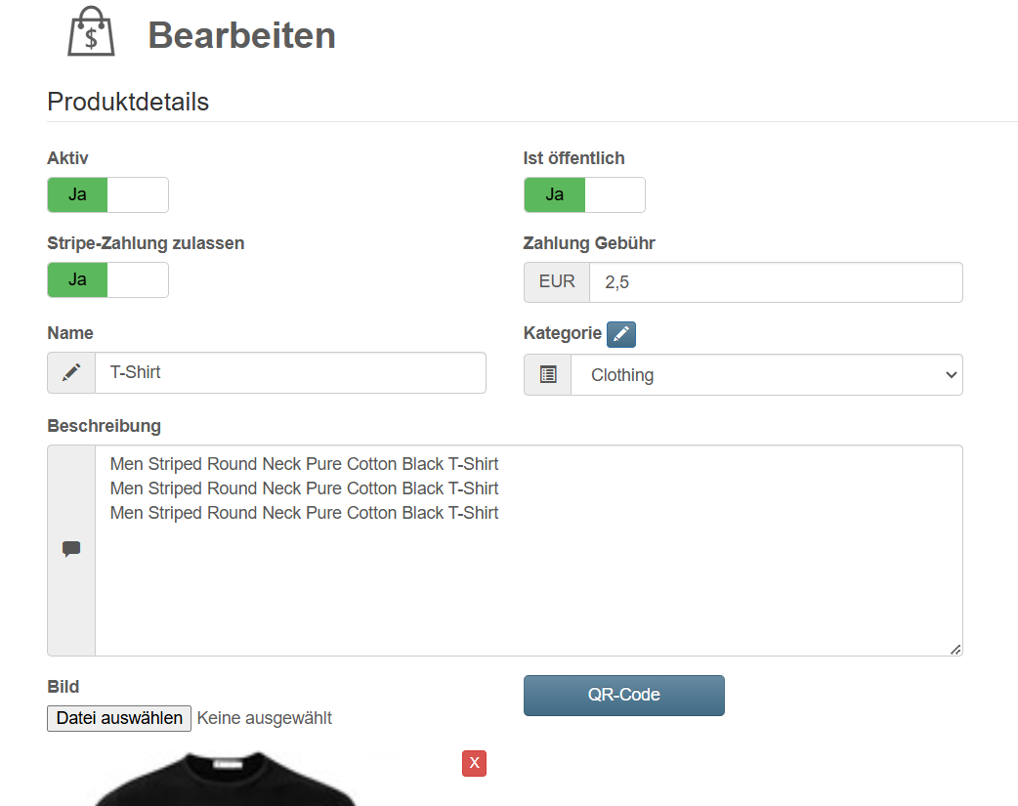This screenshot has width=1018, height=806.
Task: Click the Zahlung Gebühr amount field
Action: point(775,282)
